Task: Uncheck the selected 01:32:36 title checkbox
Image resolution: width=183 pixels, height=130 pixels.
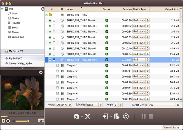Action: tap(54, 60)
